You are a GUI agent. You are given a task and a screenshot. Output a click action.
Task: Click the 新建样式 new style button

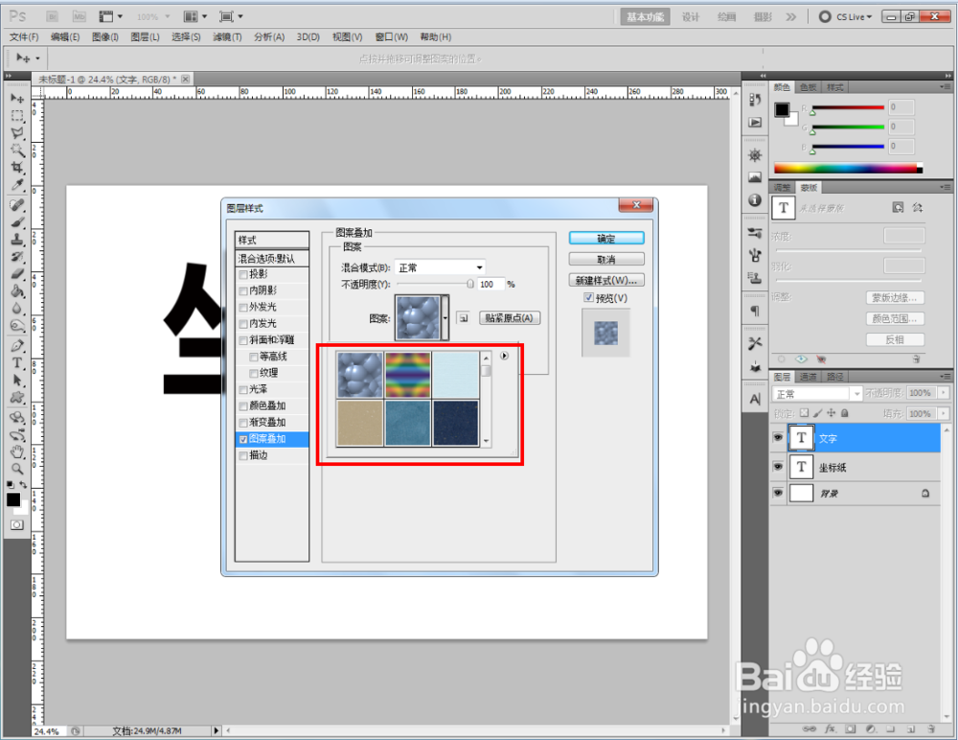tap(605, 279)
